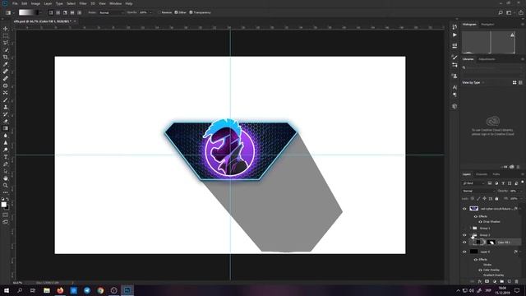This screenshot has height=296, width=526.
Task: Open Firefox from the taskbar
Action: 60,290
